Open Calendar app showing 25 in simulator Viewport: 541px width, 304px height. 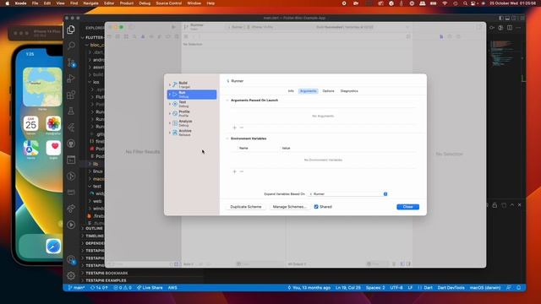click(30, 124)
